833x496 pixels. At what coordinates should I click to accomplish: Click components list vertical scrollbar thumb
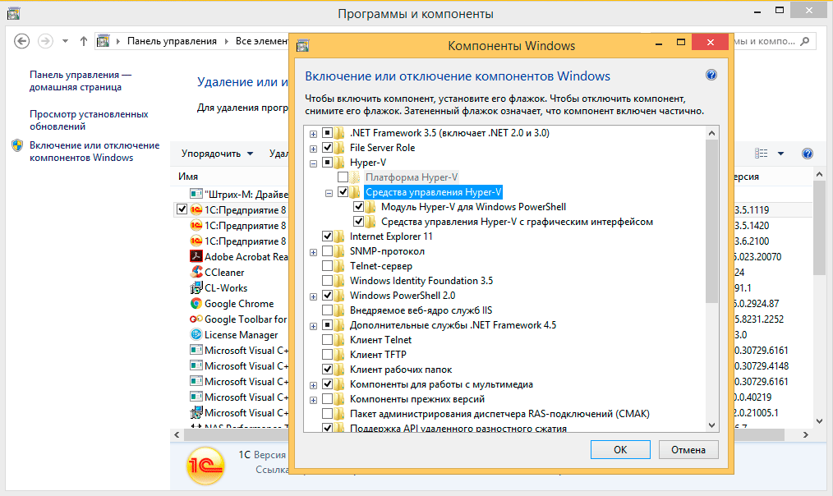click(712, 222)
